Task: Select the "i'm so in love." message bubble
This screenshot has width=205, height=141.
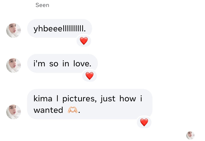Action: pos(62,64)
